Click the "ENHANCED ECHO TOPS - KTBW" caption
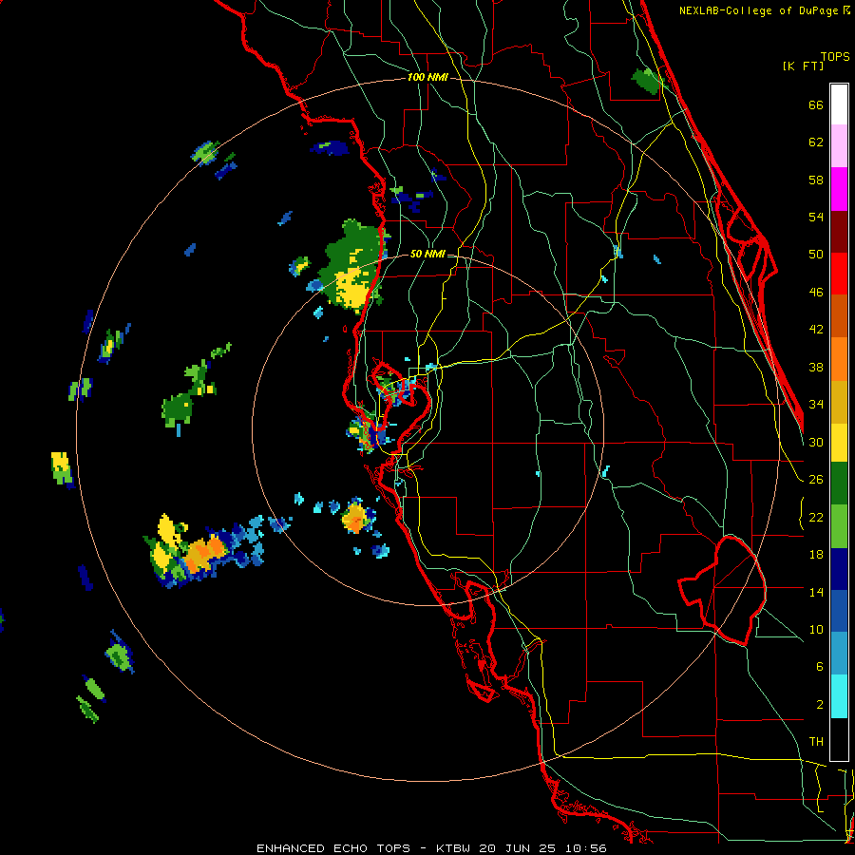This screenshot has height=855, width=855. (x=363, y=848)
